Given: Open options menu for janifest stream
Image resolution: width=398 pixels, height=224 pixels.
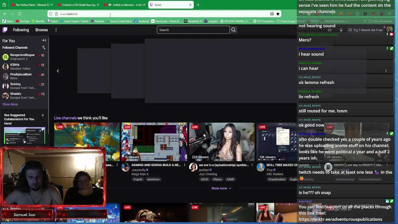Looking at the screenshot, I should coord(252,165).
